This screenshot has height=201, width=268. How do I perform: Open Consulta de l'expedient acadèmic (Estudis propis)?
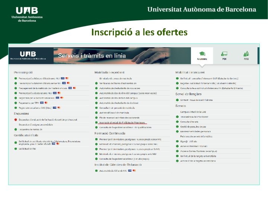124,159
